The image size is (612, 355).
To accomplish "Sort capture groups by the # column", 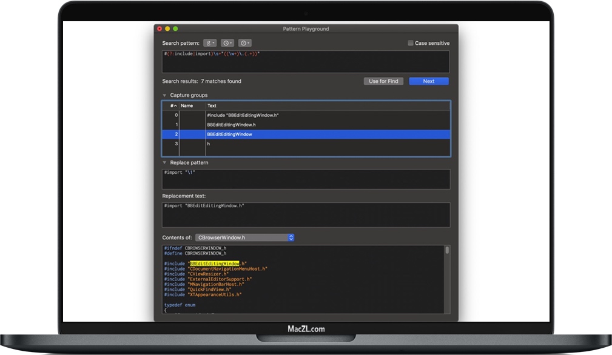I will point(172,105).
